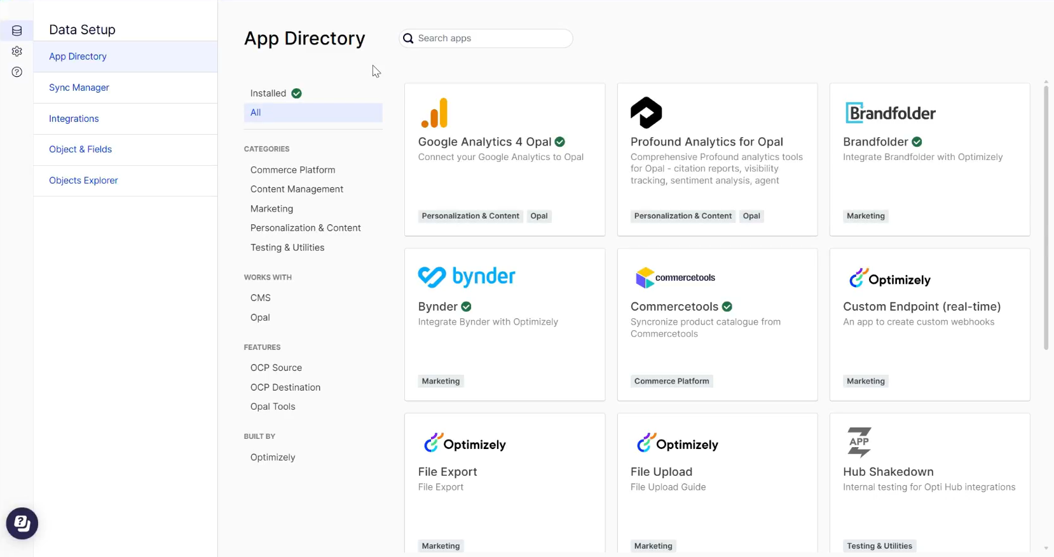Open the Data Setup database icon
Screen dimensions: 1054x557
coord(17,30)
